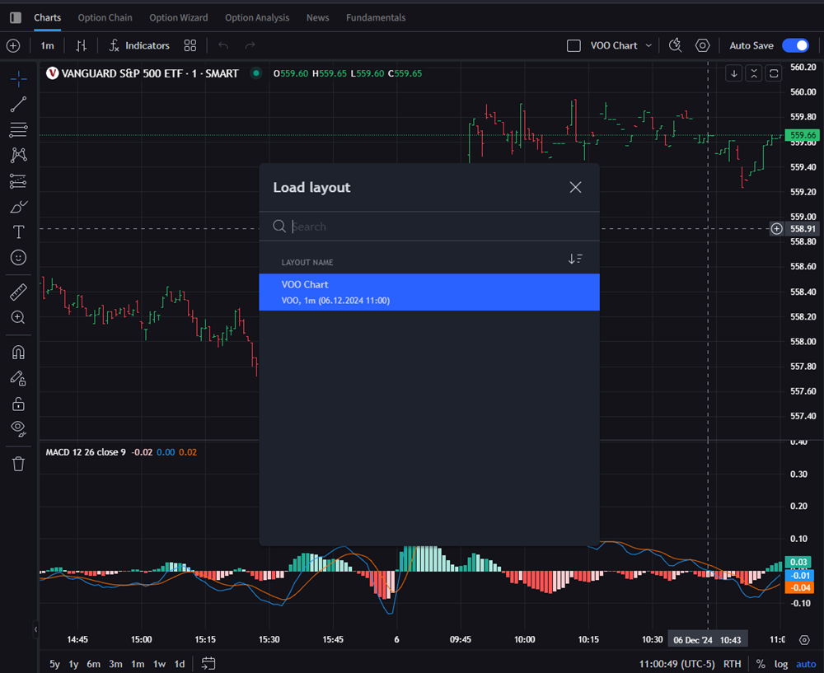The image size is (824, 673).
Task: Toggle the auto scale
Action: click(x=806, y=664)
